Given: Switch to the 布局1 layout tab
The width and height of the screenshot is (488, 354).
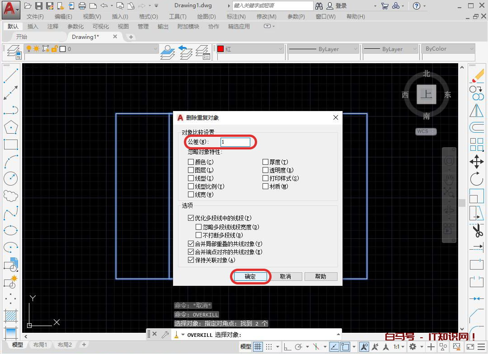Looking at the screenshot, I should coord(40,344).
